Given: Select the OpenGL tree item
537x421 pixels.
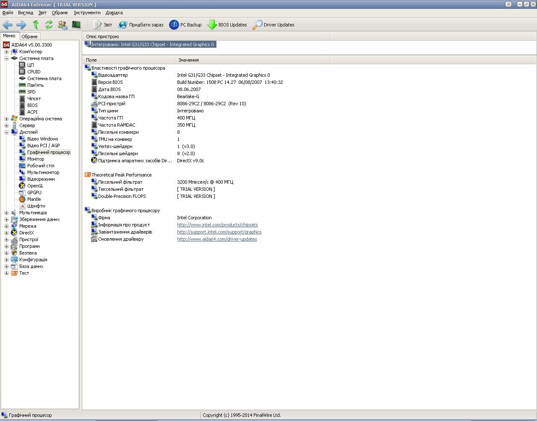Looking at the screenshot, I should pyautogui.click(x=35, y=186).
